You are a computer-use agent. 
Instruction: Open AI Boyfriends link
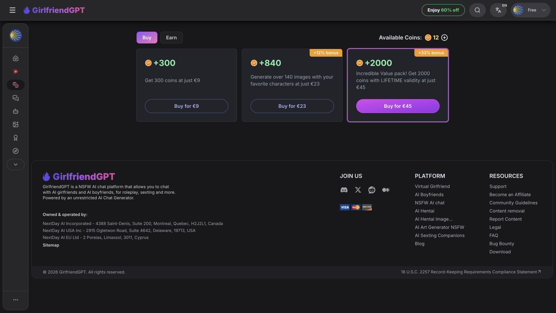pos(429,195)
